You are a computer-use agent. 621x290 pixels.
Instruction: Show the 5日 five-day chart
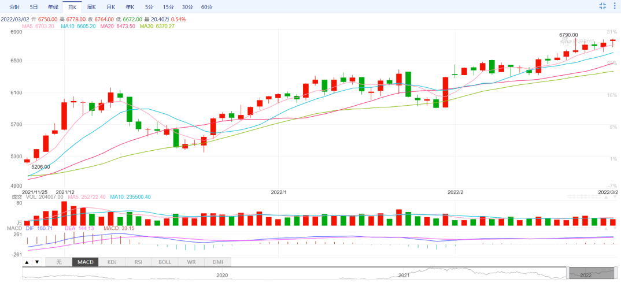click(x=34, y=7)
